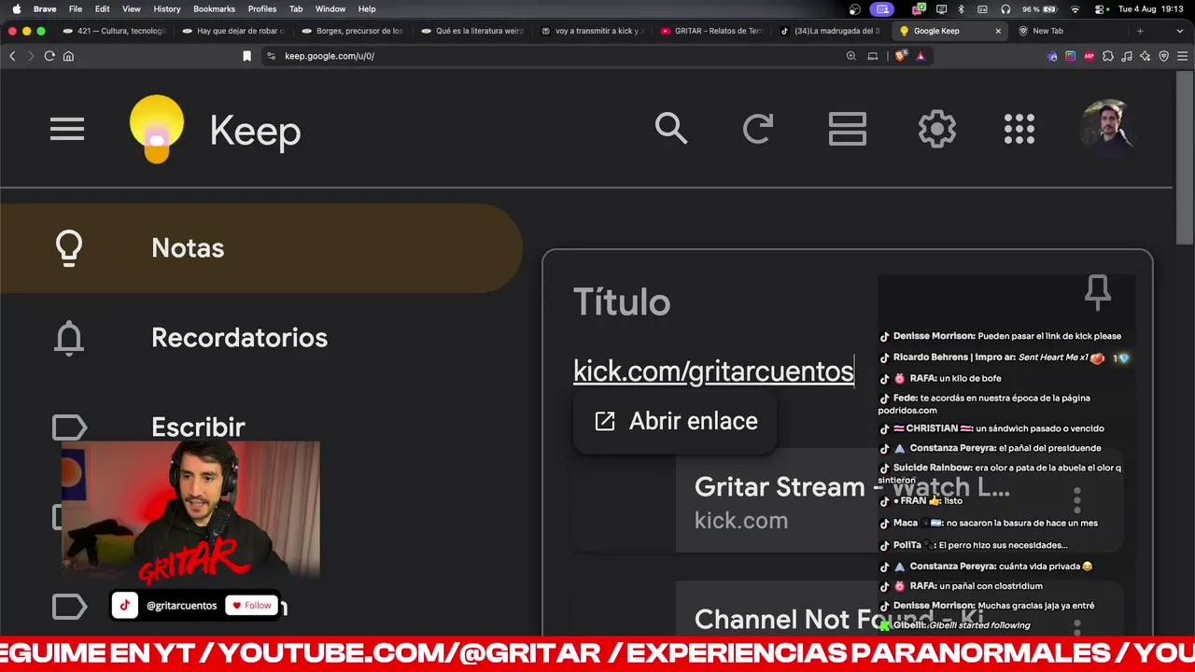1195x672 pixels.
Task: Click the battery 96 % indicator
Action: [1040, 8]
